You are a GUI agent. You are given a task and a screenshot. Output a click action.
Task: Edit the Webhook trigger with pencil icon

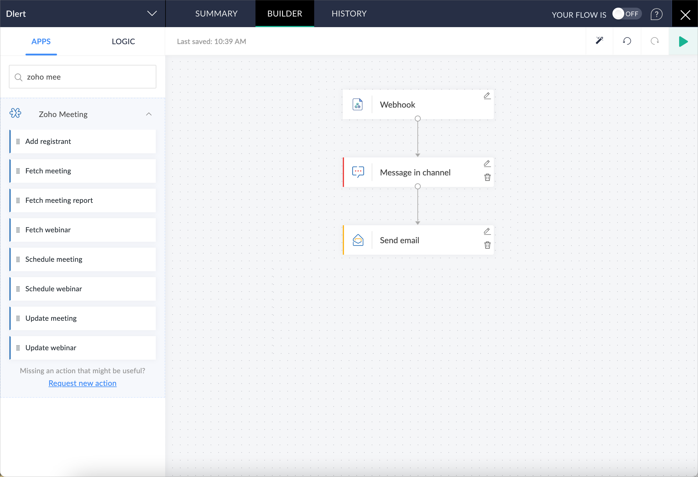(487, 96)
